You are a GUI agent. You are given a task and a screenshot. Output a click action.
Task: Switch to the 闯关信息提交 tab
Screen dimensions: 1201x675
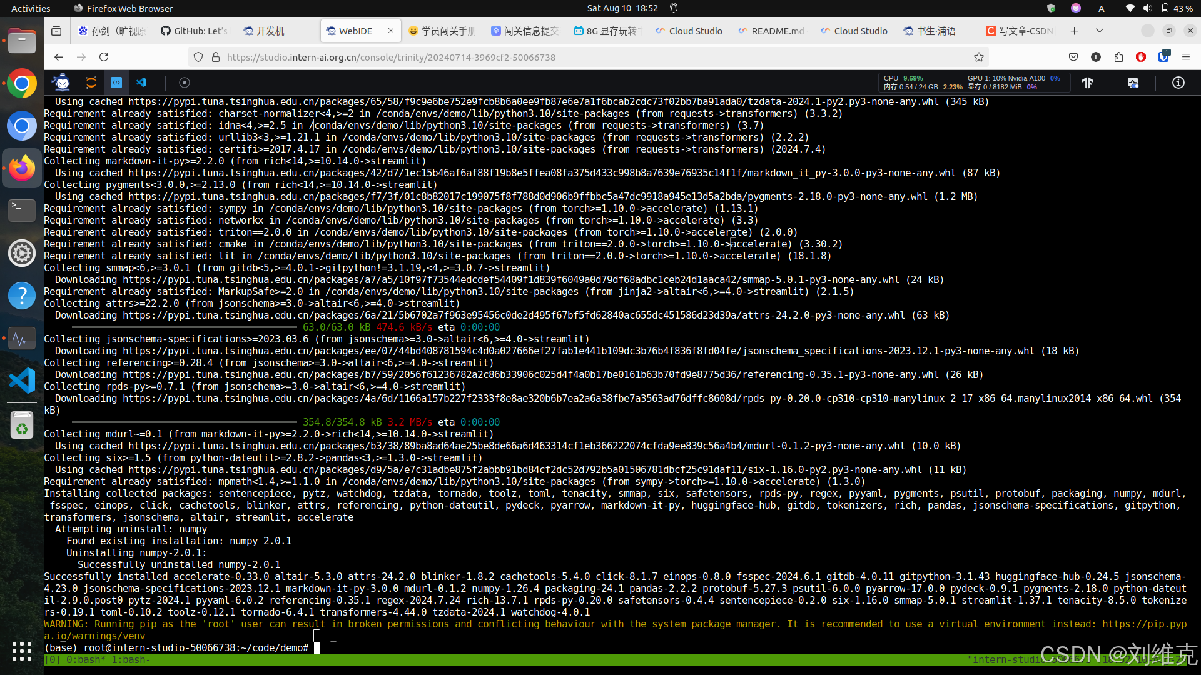[525, 31]
